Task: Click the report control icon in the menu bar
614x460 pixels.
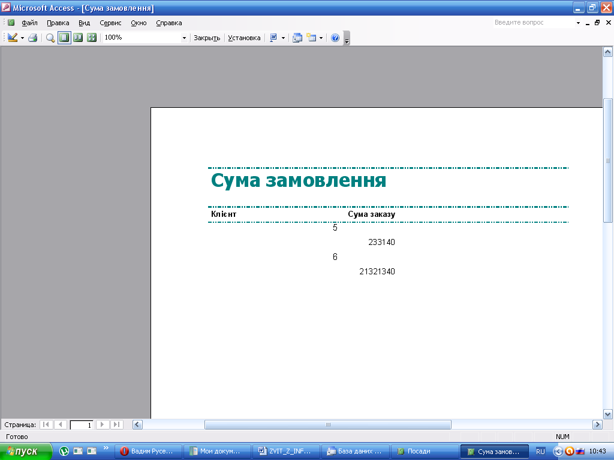Action: [11, 23]
